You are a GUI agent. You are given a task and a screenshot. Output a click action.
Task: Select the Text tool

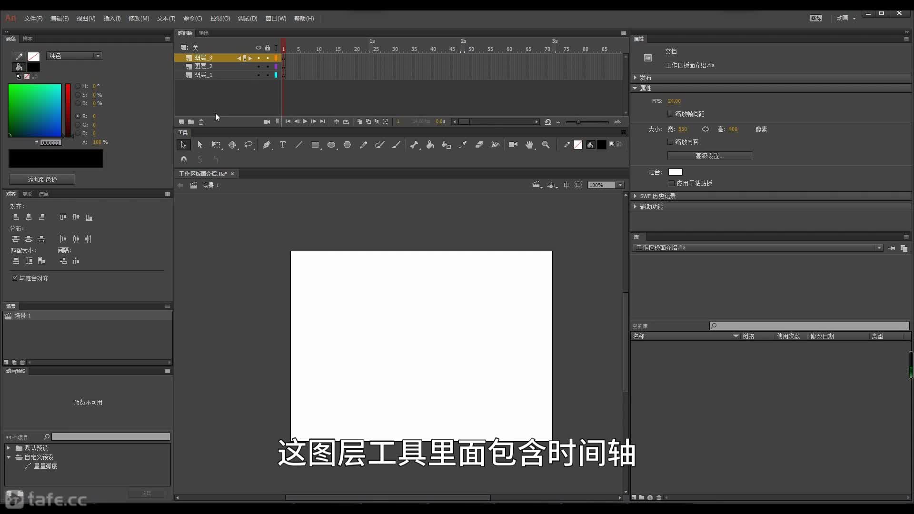[283, 145]
